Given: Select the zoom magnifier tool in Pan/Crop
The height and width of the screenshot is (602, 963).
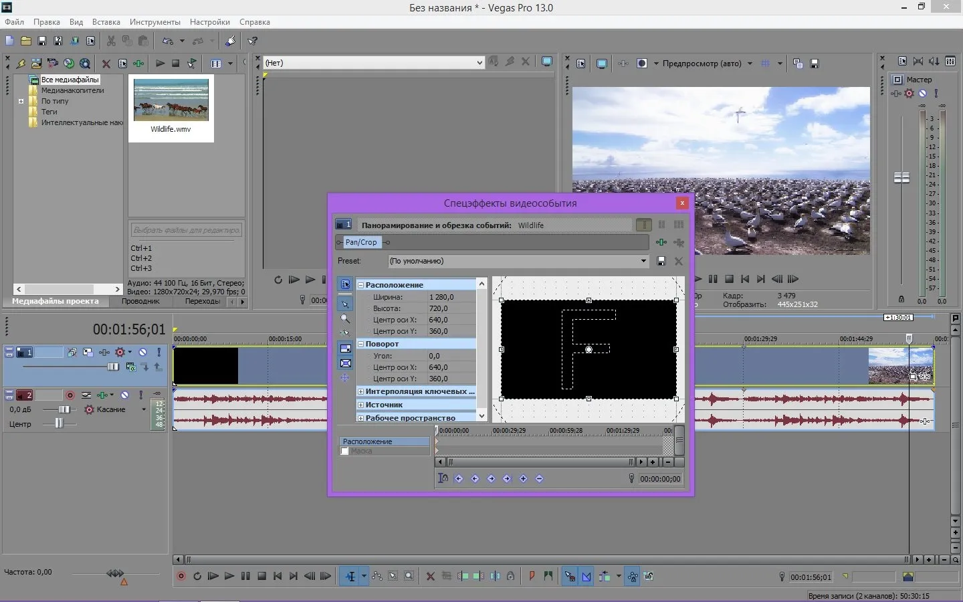Looking at the screenshot, I should tap(345, 318).
